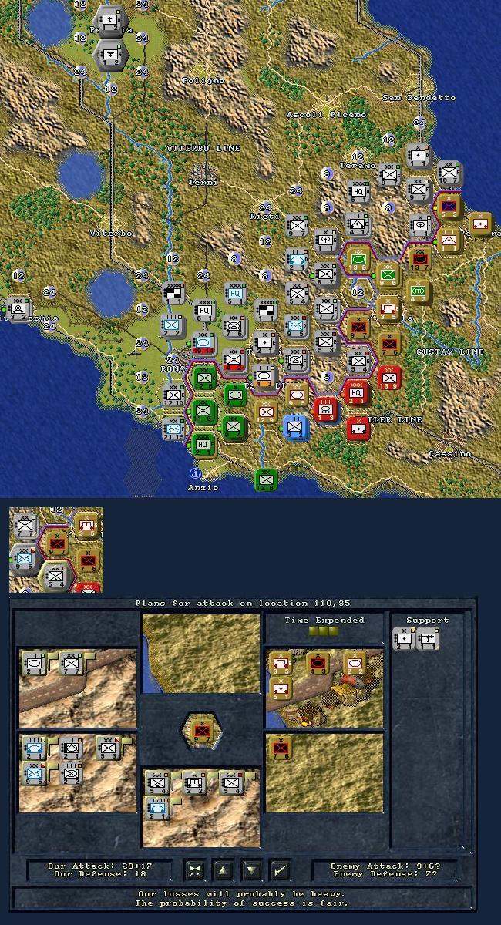Click the GUSTAV LINE map label

coord(450,351)
